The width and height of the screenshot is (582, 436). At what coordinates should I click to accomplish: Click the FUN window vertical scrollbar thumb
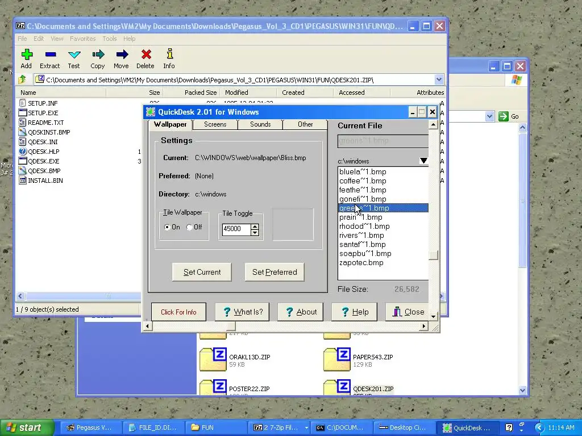523,200
